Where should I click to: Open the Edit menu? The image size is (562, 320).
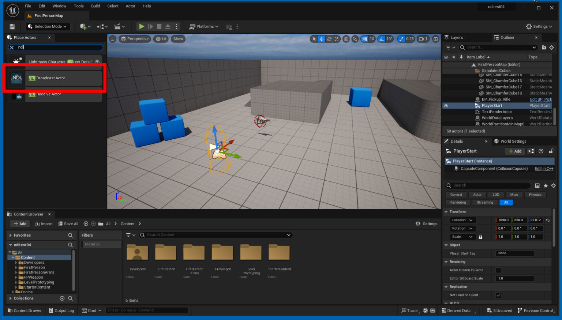(x=41, y=6)
